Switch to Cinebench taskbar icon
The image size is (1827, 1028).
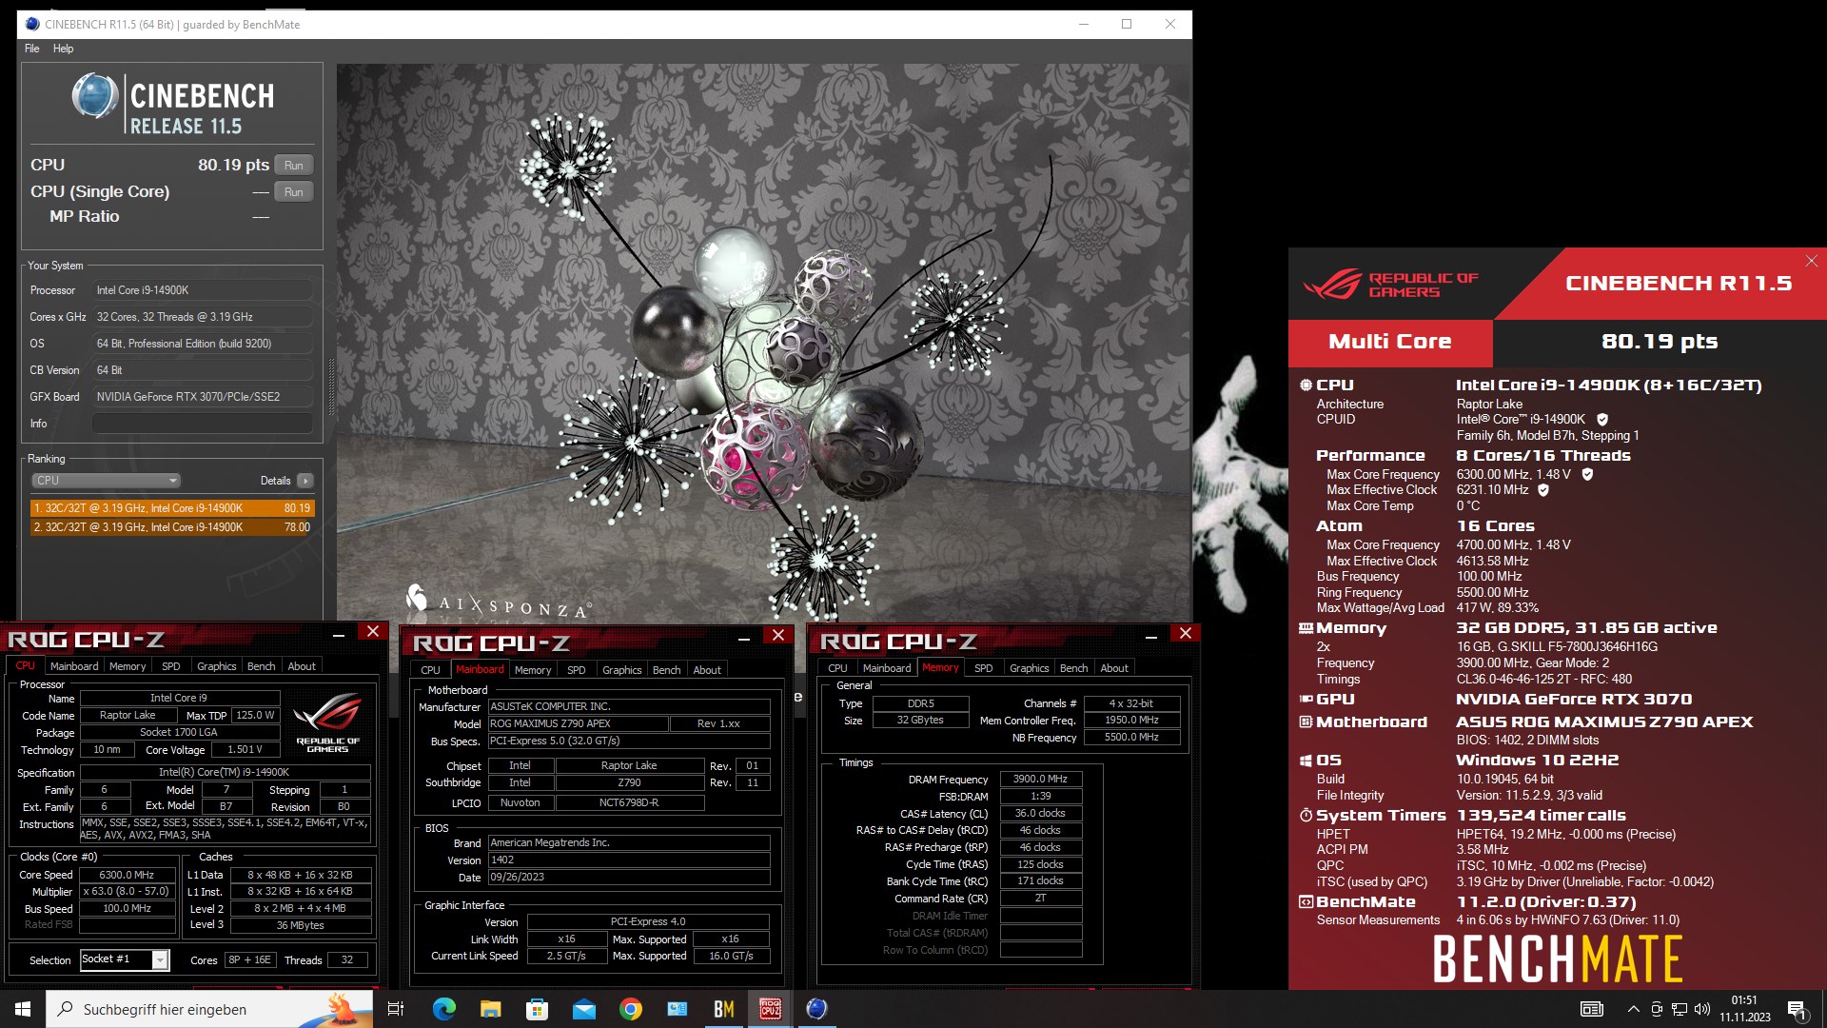click(x=816, y=1009)
